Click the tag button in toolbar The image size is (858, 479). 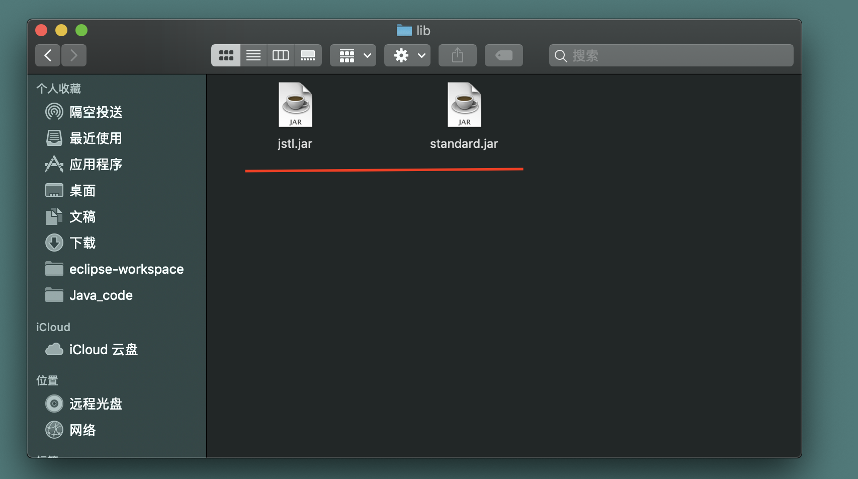pyautogui.click(x=503, y=55)
